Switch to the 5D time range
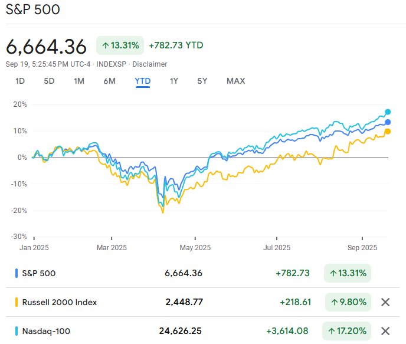This screenshot has width=406, height=344. click(49, 81)
